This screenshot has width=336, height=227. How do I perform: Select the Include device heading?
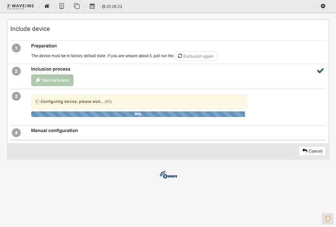pos(30,29)
